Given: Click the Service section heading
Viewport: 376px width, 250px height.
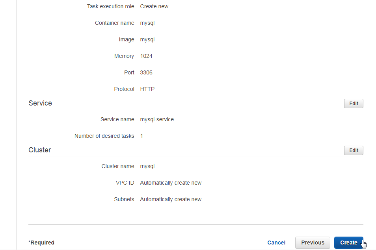Looking at the screenshot, I should (40, 103).
